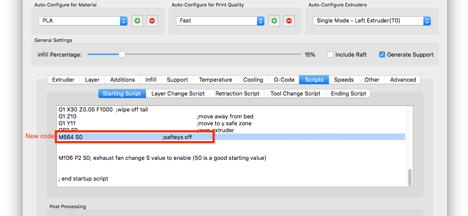Select the Ending Script tab

coord(348,94)
